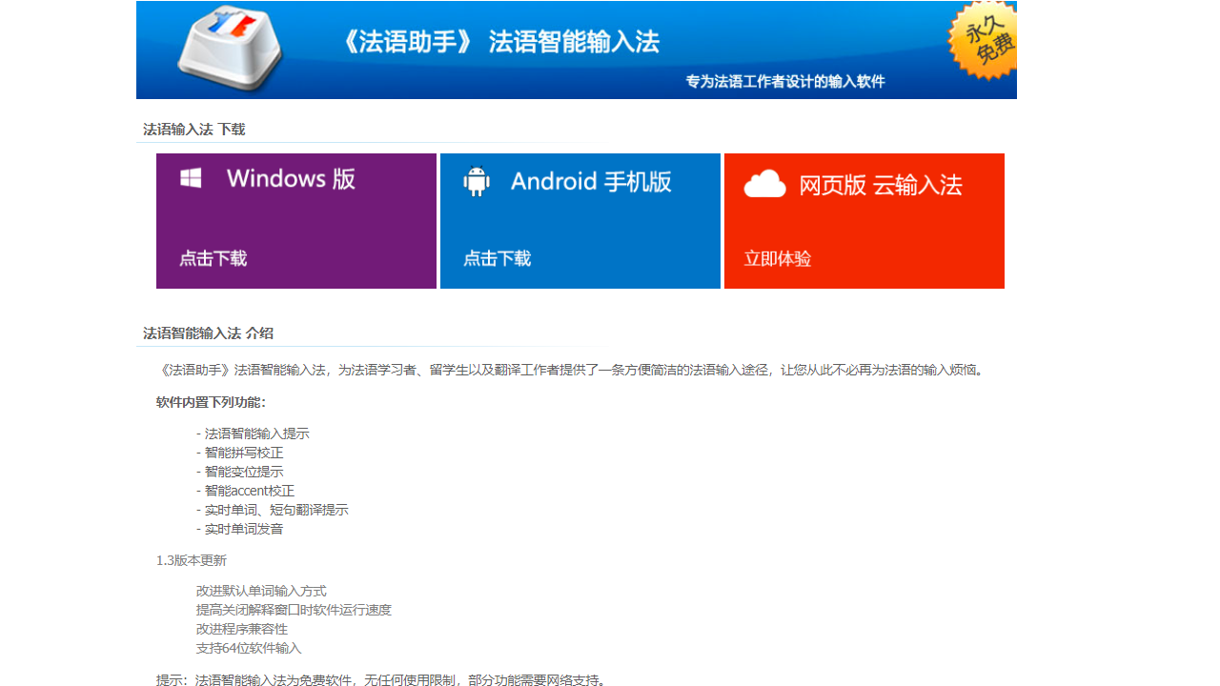Select the 网页版 云输入法 tile
The height and width of the screenshot is (686, 1220).
click(864, 220)
